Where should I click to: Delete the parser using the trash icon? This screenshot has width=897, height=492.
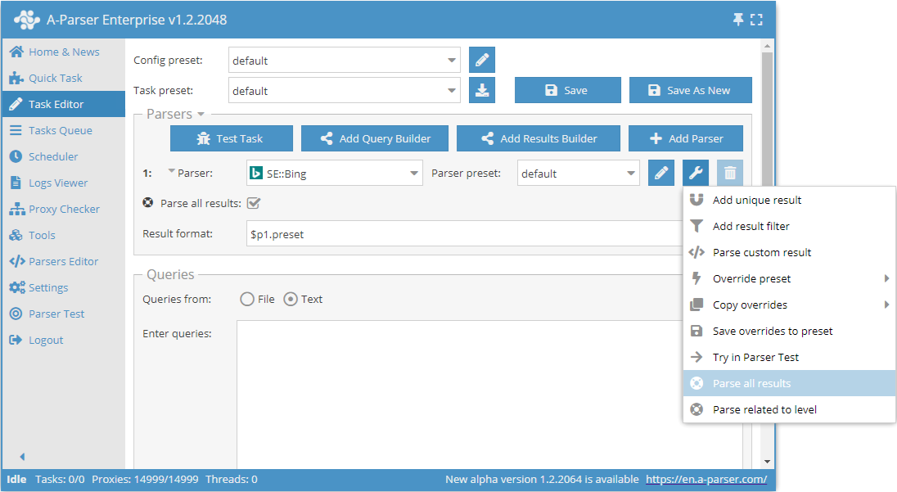click(x=728, y=173)
